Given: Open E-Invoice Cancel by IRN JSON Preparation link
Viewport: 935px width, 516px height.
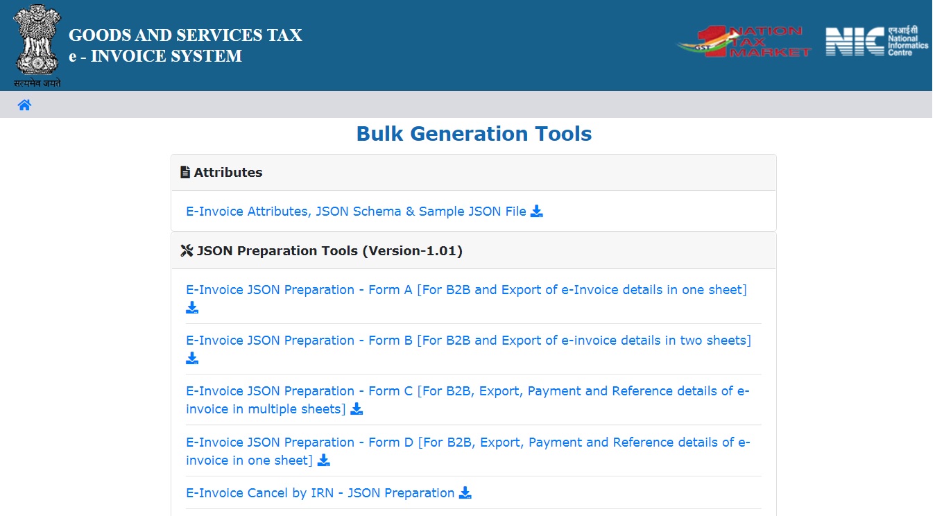Looking at the screenshot, I should (x=320, y=493).
